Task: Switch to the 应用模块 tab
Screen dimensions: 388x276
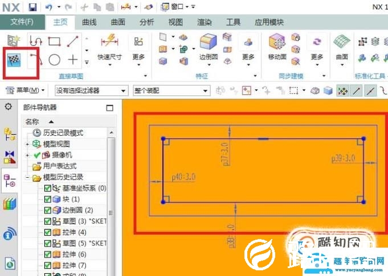Action: 269,23
